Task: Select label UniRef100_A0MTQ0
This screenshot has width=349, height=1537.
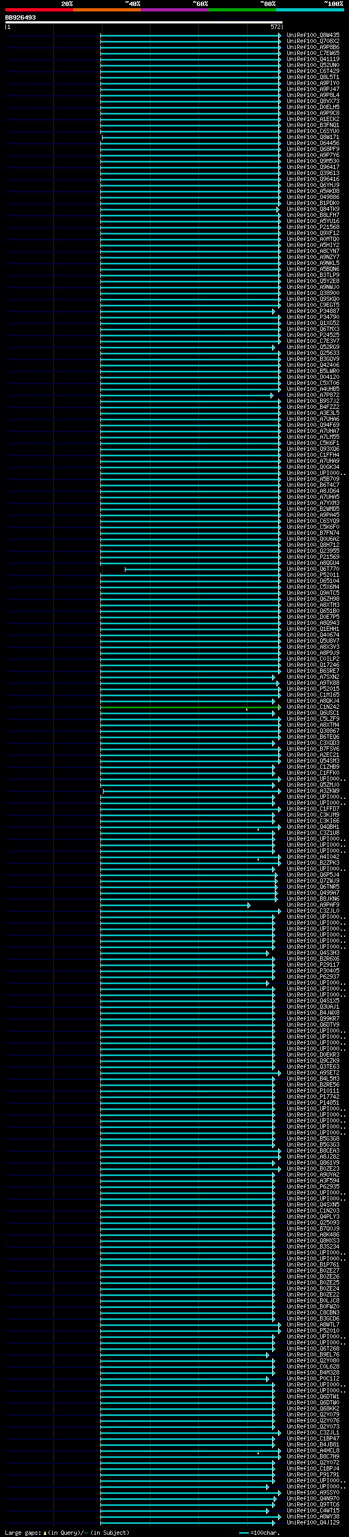Action: point(313,239)
